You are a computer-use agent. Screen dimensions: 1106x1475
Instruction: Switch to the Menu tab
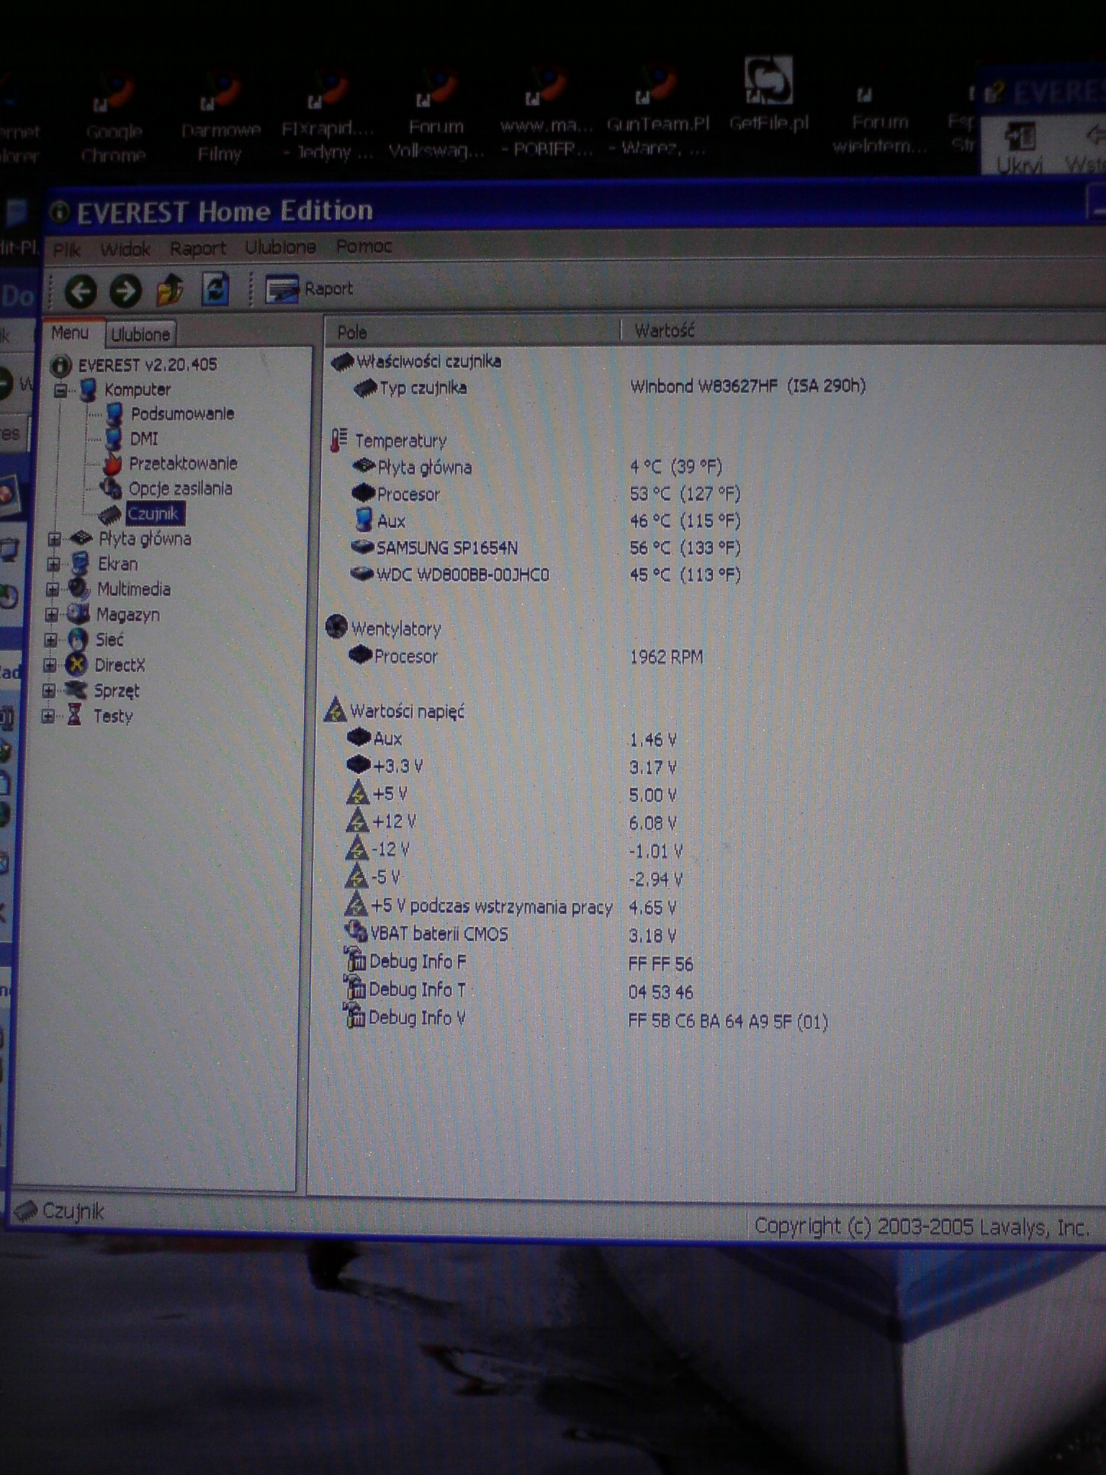(70, 333)
